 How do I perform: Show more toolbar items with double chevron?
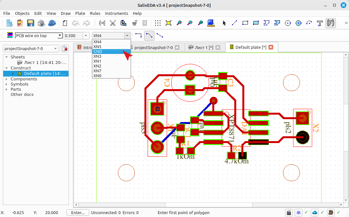(346, 23)
